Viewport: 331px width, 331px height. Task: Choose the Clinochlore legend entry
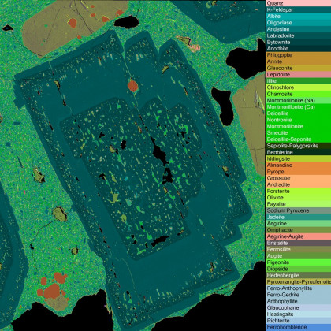[299, 87]
